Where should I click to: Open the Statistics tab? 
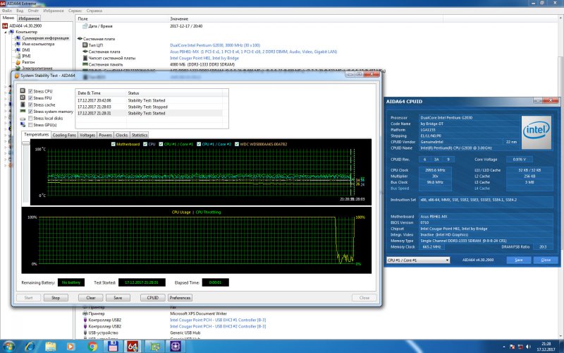(x=140, y=134)
